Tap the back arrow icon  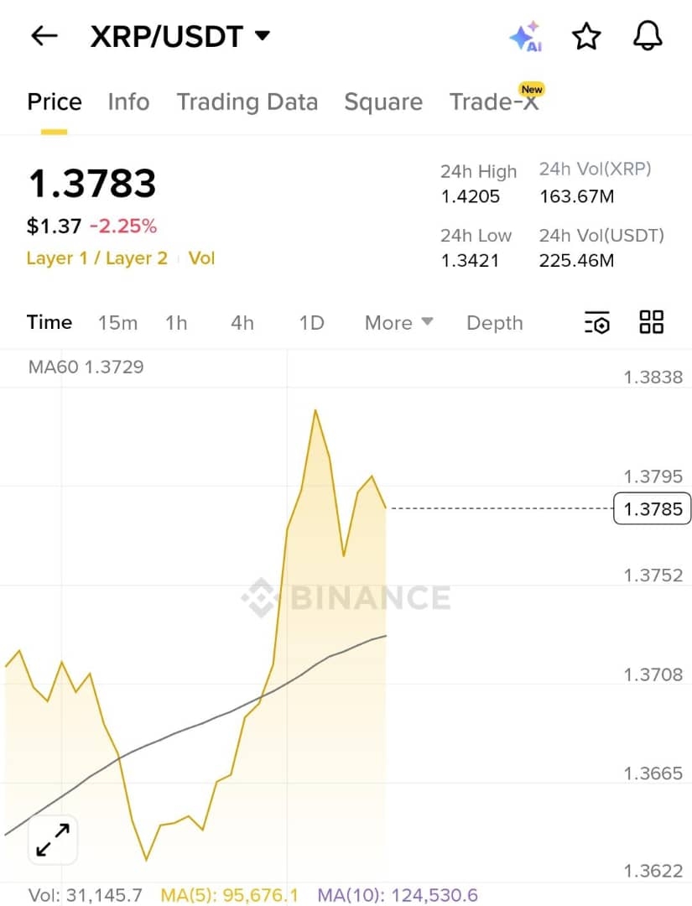click(44, 36)
